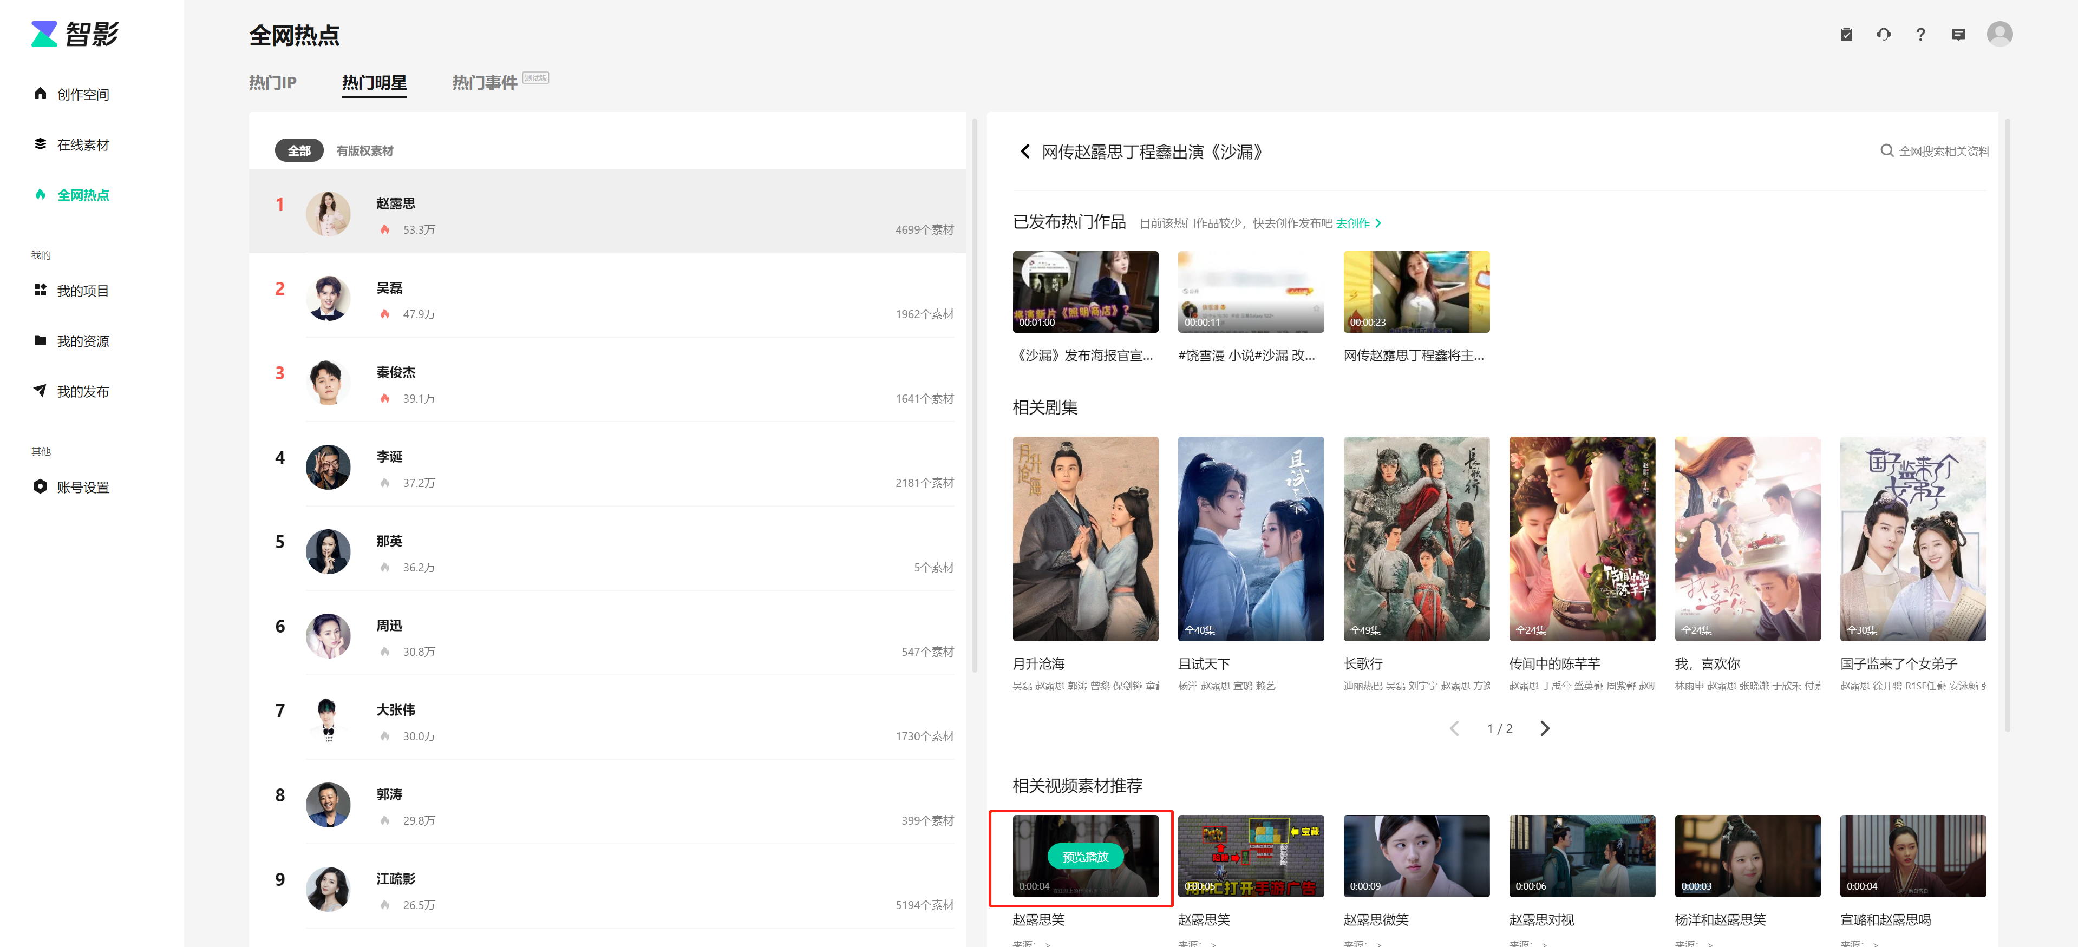Click the 全网搜索相关资料 search field
Viewport: 2078px width, 947px height.
tap(1935, 151)
